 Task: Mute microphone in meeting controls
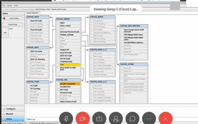(x=66, y=119)
